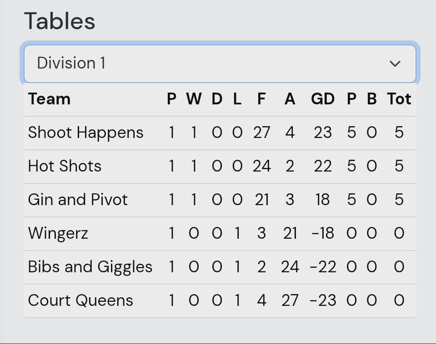436x344 pixels.
Task: Click the Tables heading
Action: click(60, 21)
